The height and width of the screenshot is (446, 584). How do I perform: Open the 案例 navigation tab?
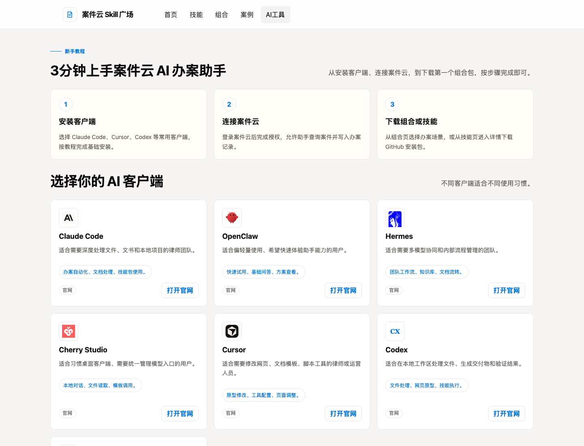[x=247, y=15]
